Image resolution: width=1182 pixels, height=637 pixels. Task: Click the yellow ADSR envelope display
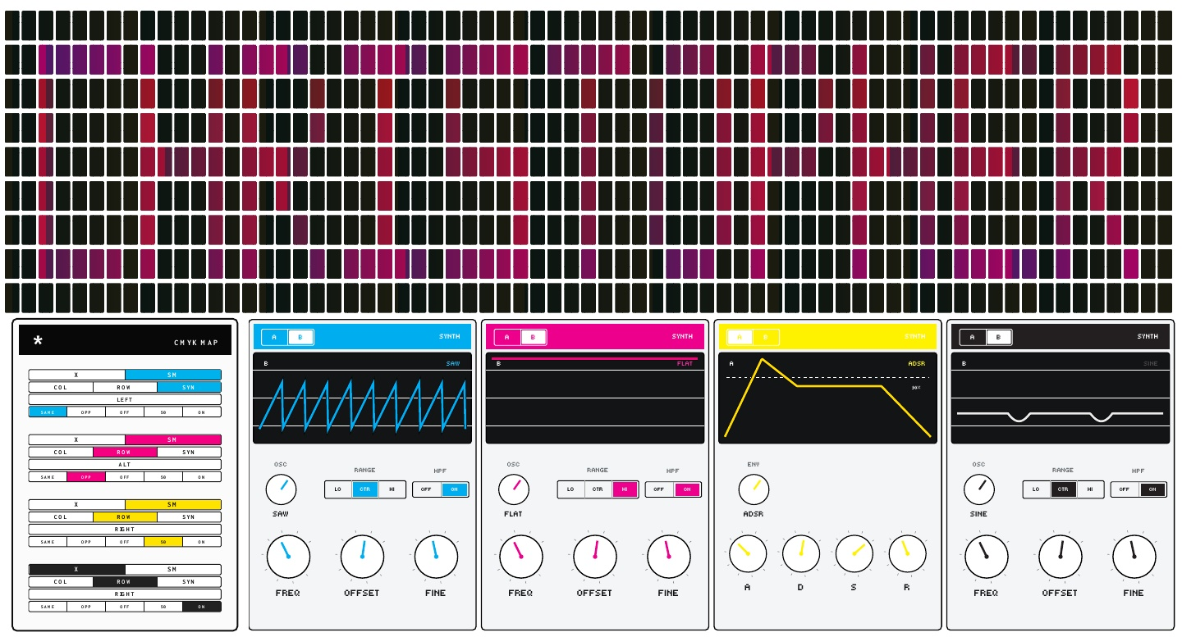[827, 398]
